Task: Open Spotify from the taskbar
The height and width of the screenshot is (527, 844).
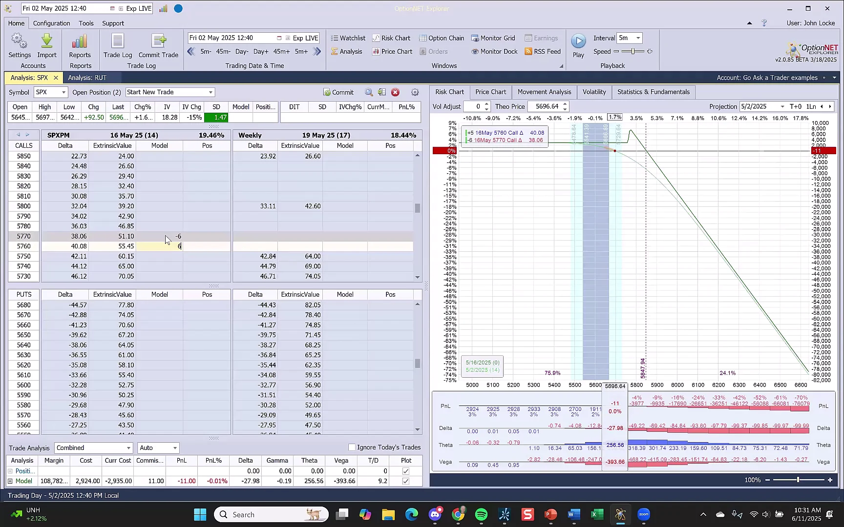Action: click(x=481, y=514)
